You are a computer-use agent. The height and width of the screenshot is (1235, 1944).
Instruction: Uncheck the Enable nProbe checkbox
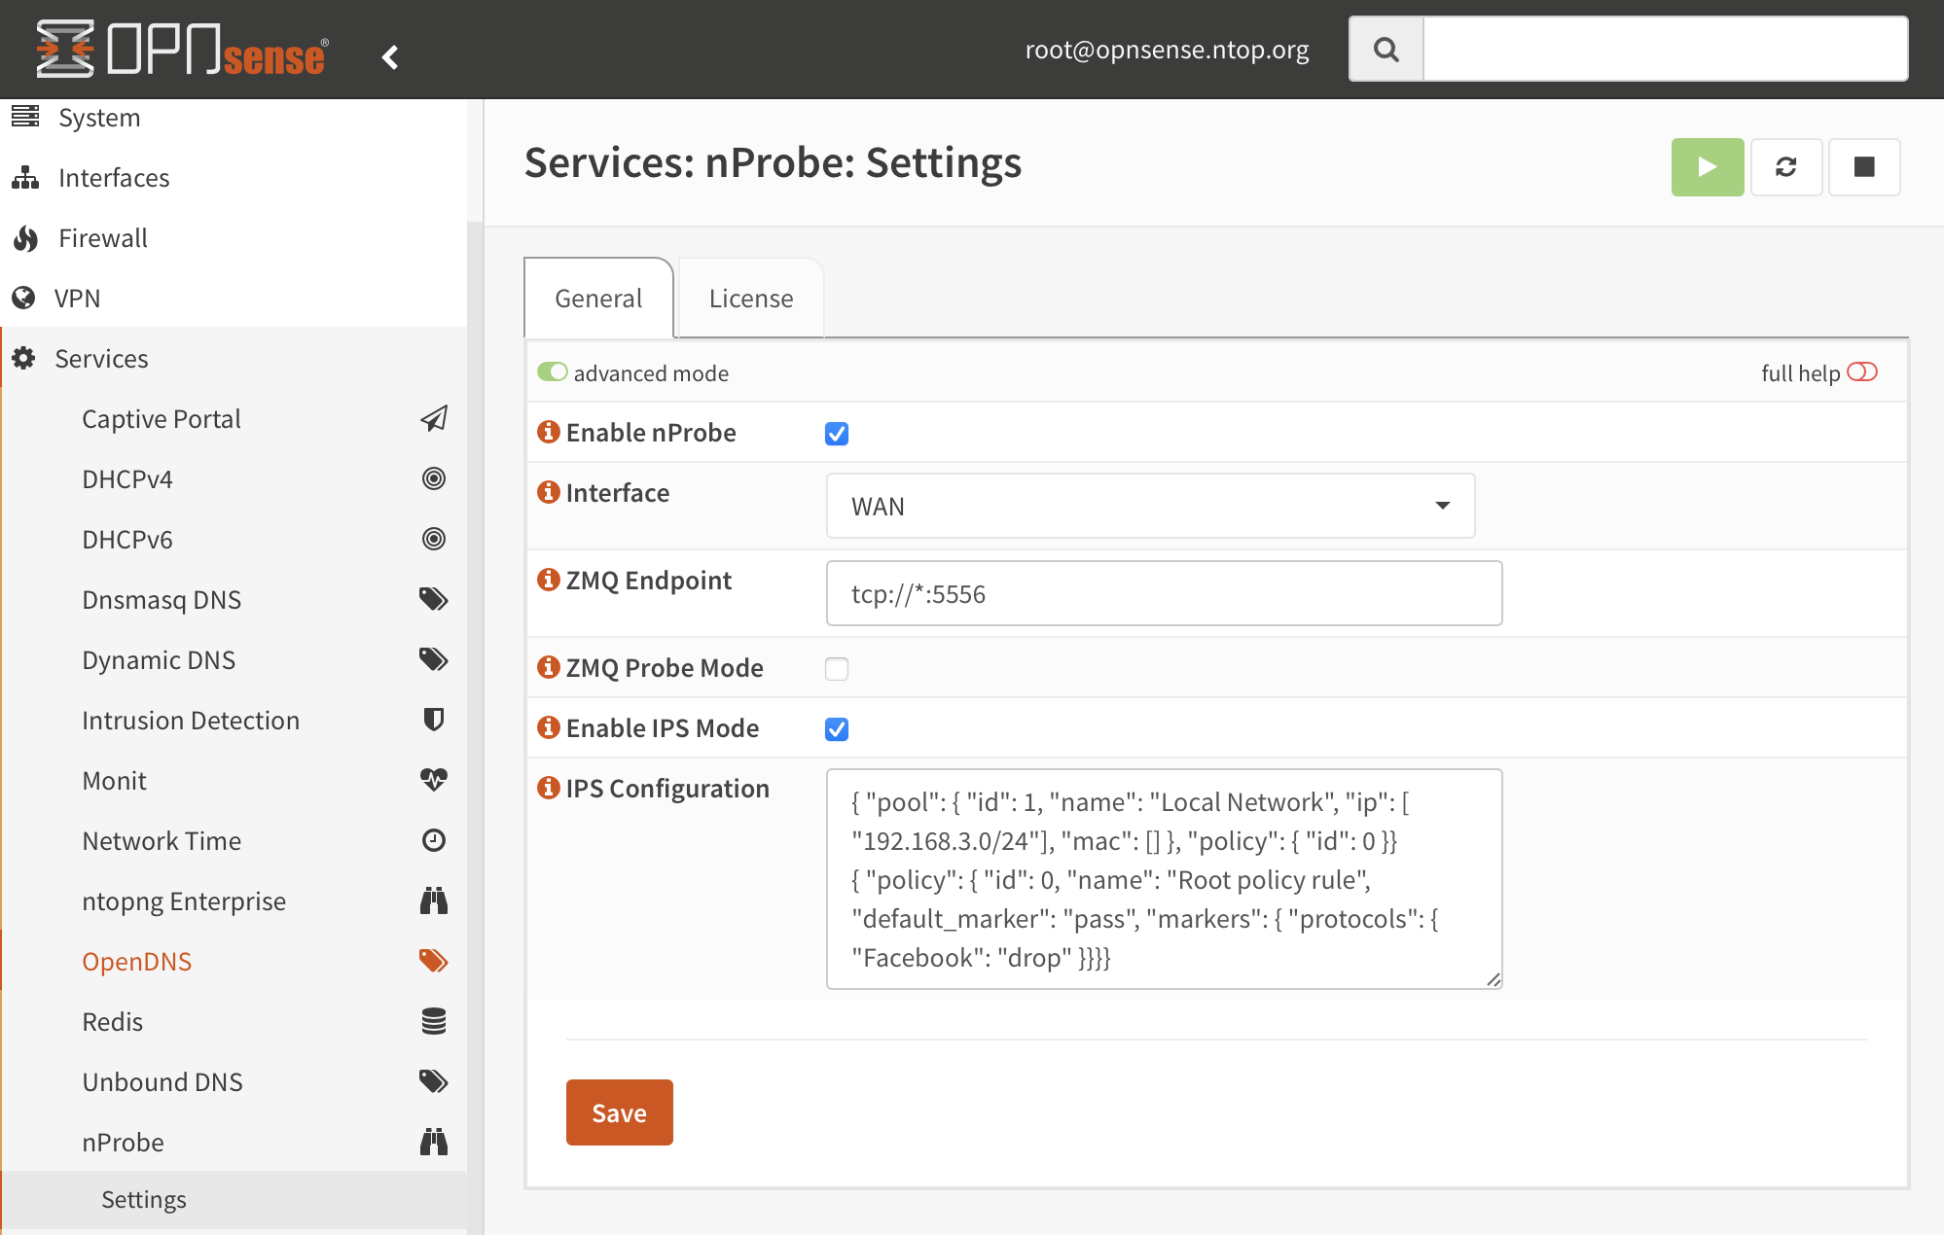[x=837, y=434]
